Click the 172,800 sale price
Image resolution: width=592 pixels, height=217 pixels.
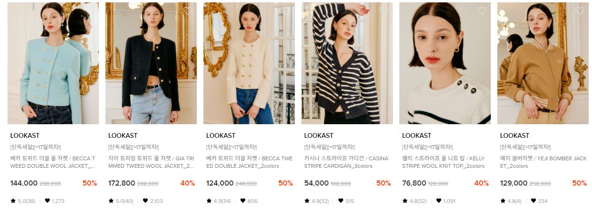[121, 183]
